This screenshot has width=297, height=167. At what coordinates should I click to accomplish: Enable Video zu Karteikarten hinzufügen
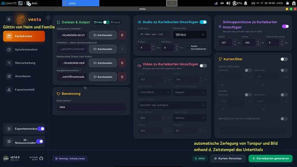(203, 66)
